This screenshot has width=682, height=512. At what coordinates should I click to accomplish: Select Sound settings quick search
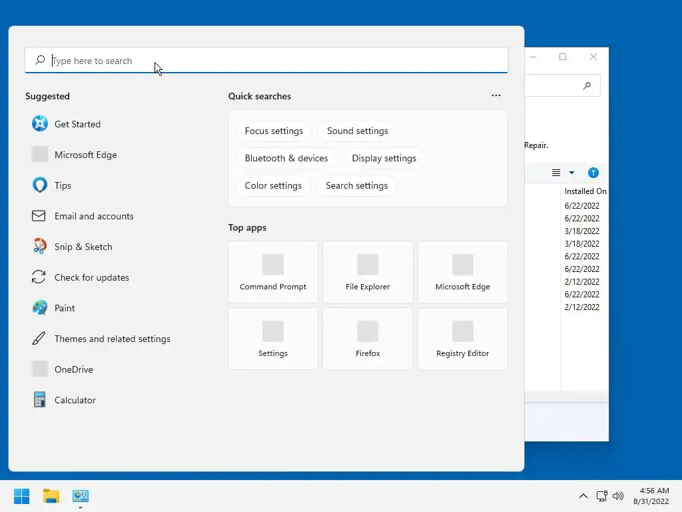(358, 131)
